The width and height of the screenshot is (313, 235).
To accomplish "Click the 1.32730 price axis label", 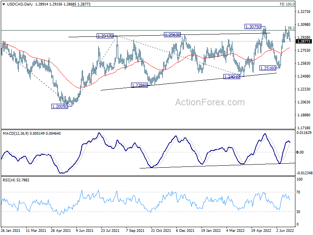I will tap(304, 12).
